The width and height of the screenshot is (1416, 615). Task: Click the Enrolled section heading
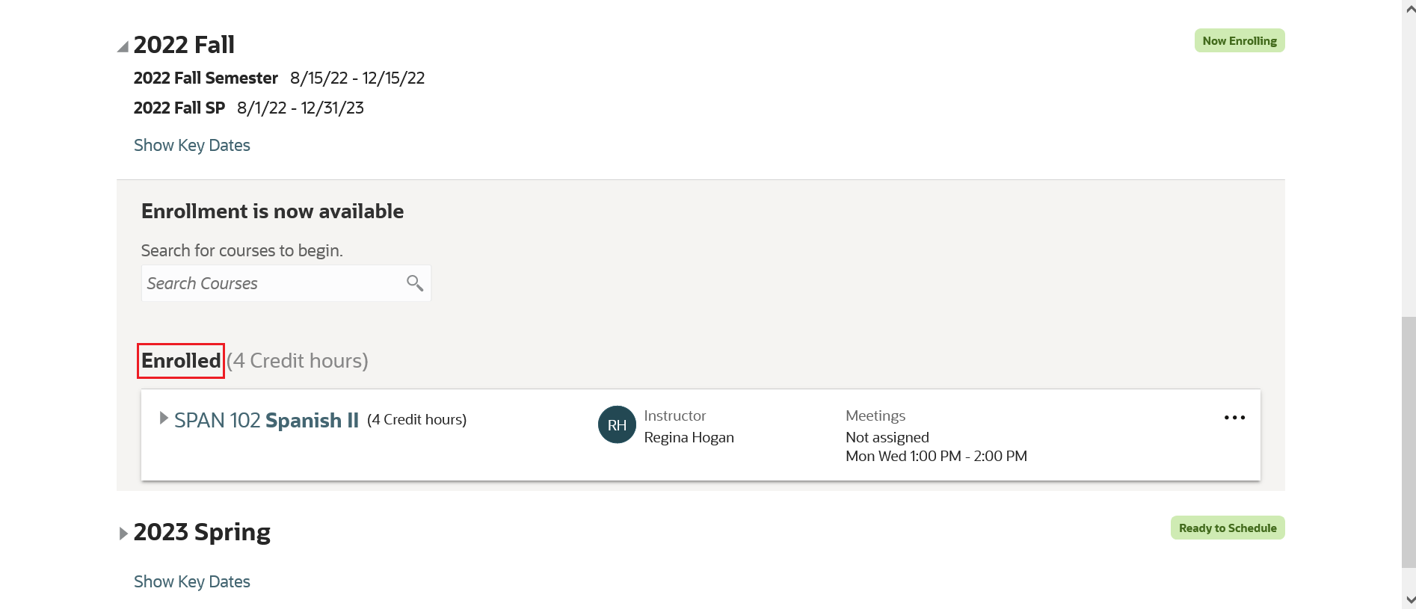click(181, 361)
